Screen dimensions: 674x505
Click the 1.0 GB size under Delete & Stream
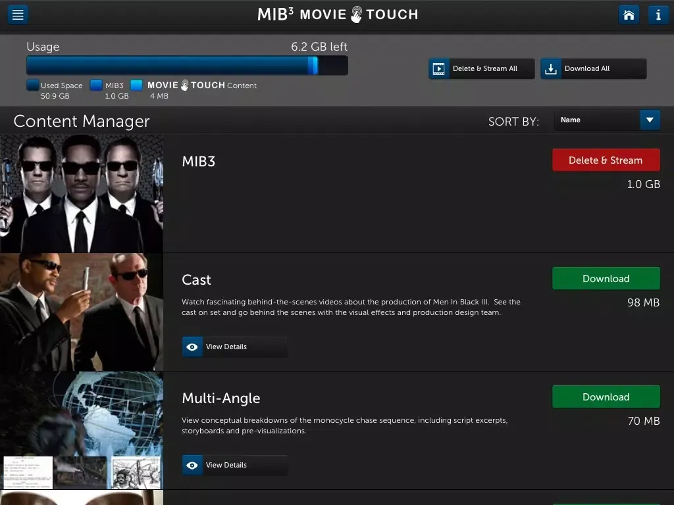[643, 185]
